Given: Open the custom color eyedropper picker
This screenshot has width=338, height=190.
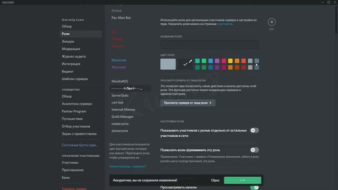Looking at the screenshot, I should coord(185,64).
